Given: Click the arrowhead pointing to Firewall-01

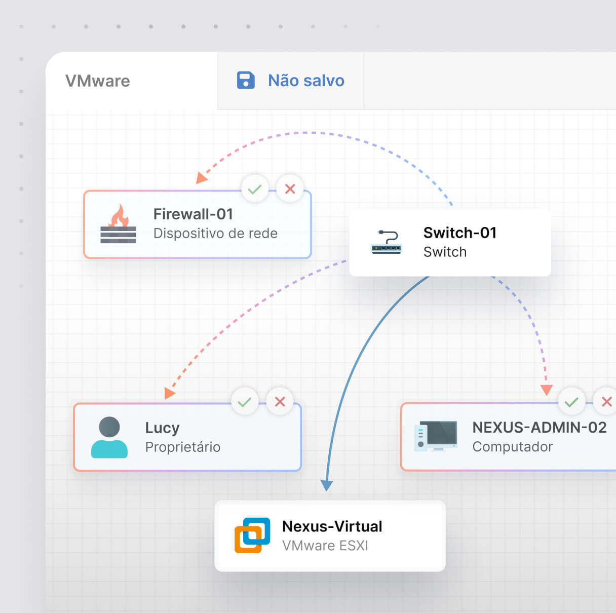Looking at the screenshot, I should (202, 177).
